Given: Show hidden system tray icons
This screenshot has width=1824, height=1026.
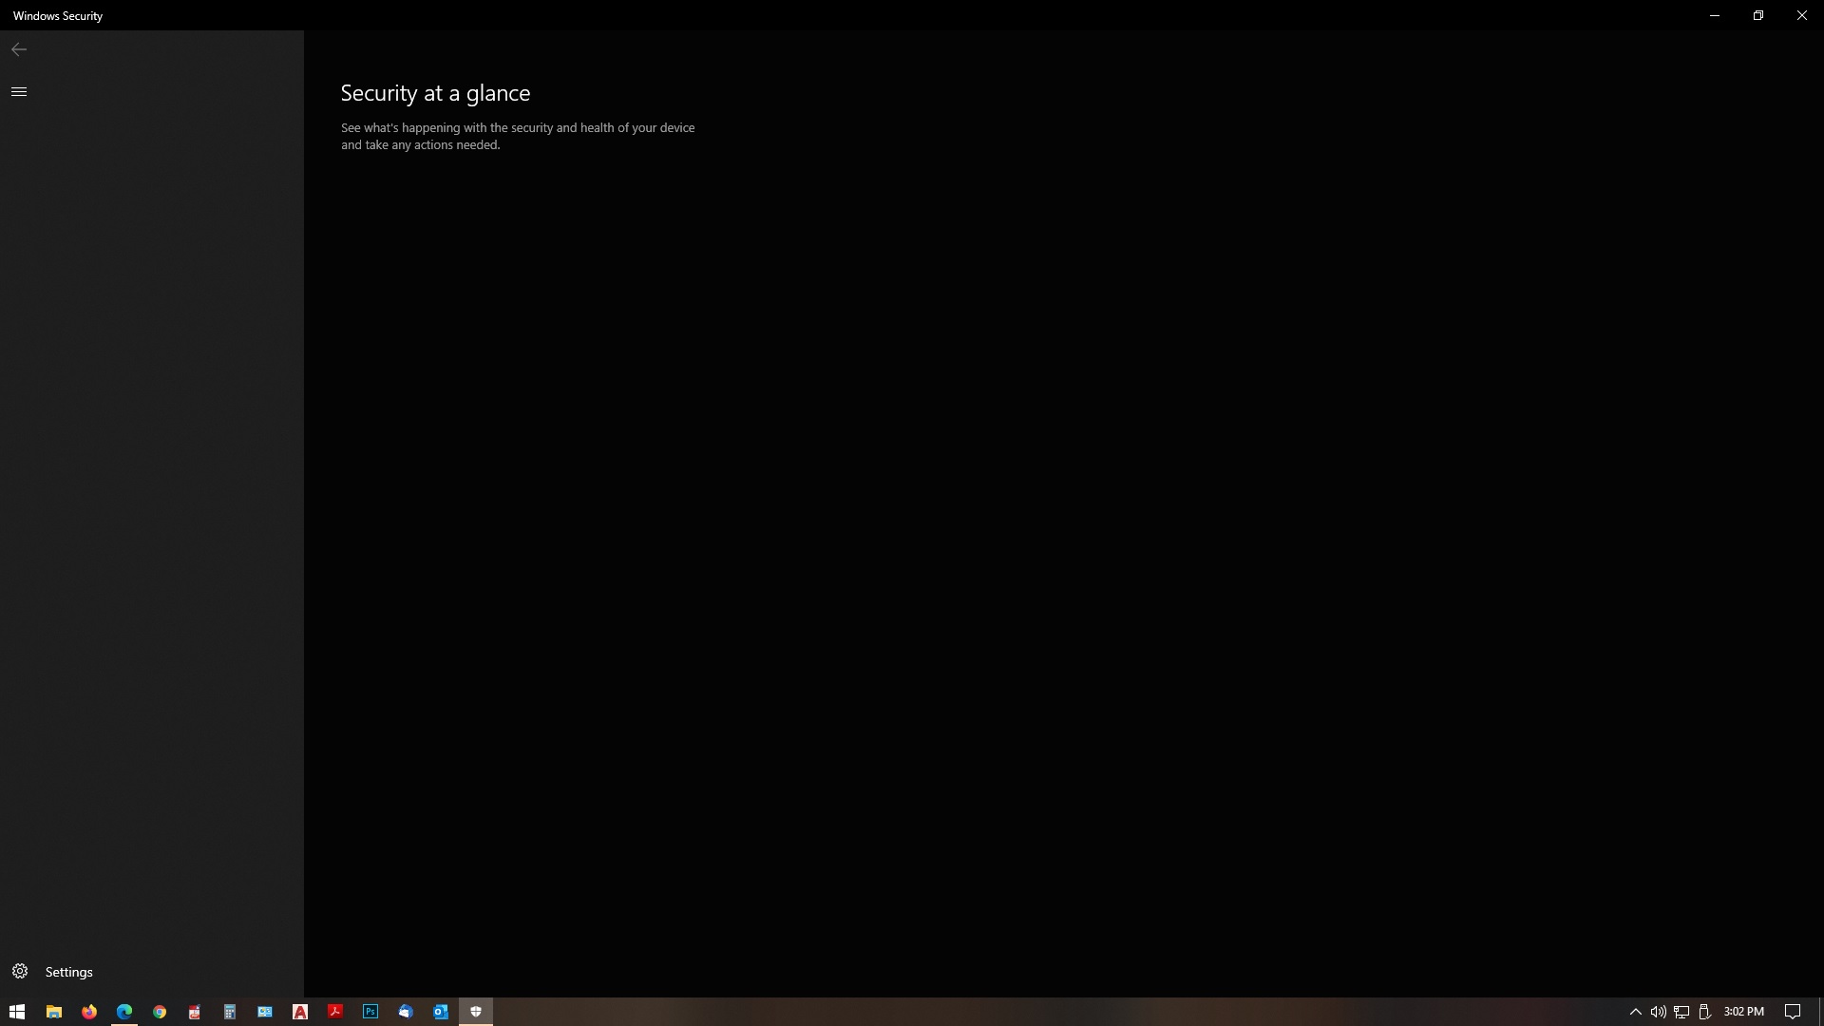Looking at the screenshot, I should (x=1635, y=1012).
